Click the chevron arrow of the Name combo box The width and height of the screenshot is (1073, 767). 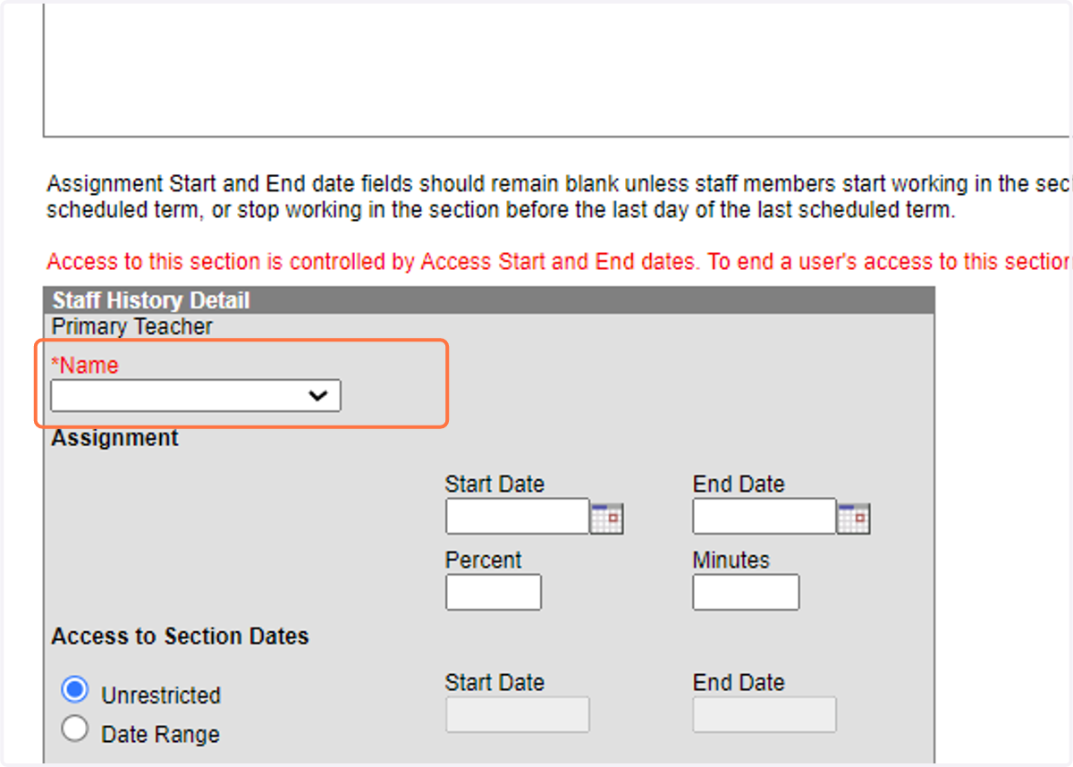317,395
